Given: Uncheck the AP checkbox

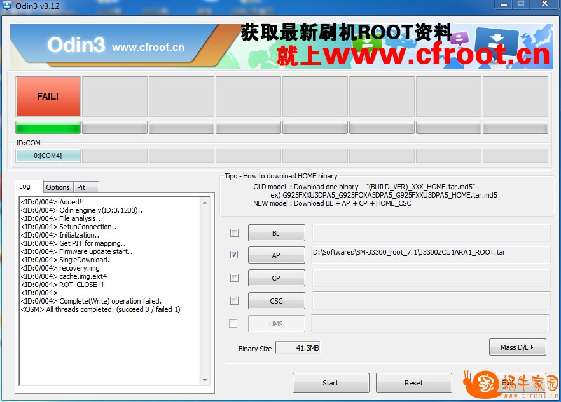Looking at the screenshot, I should pyautogui.click(x=234, y=255).
